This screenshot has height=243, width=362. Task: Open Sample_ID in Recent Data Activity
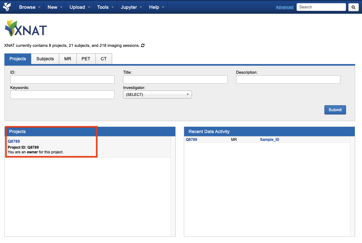269,140
